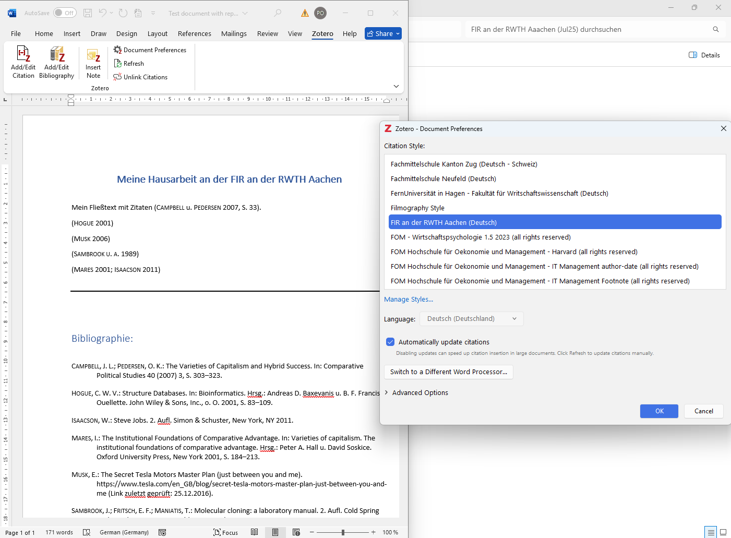This screenshot has height=538, width=731.
Task: Click the Add/Edit Bibliography icon
Action: [x=57, y=54]
